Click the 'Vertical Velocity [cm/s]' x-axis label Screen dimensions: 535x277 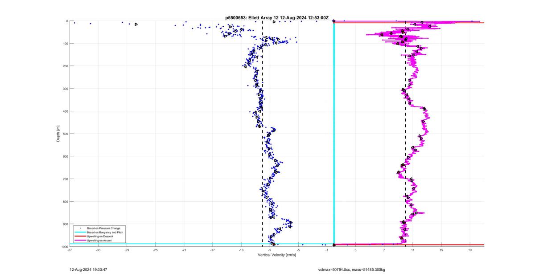[x=277, y=255]
